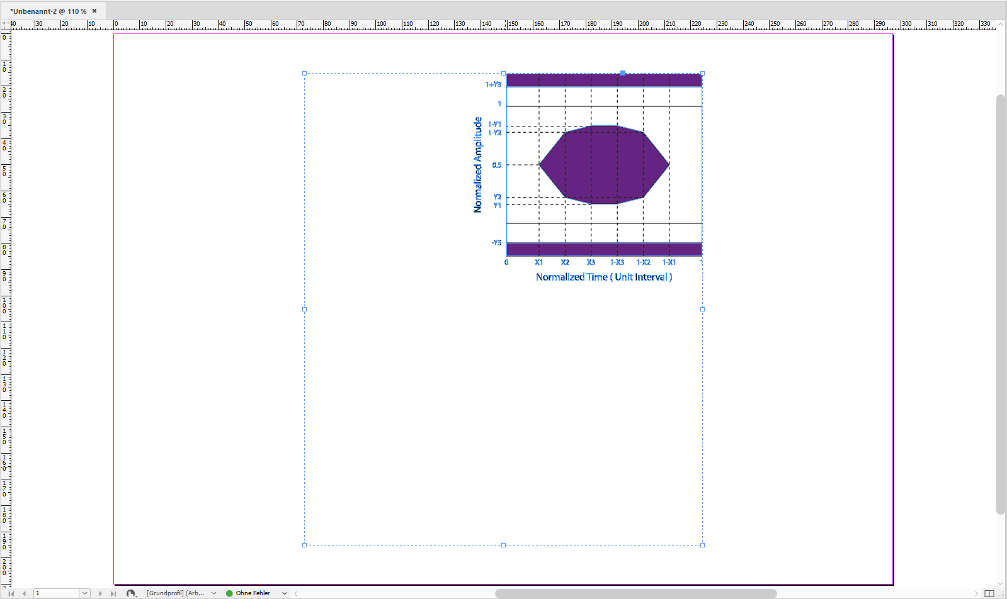The height and width of the screenshot is (599, 1007).
Task: Click the frame's bottom-left selection handle
Action: 305,545
